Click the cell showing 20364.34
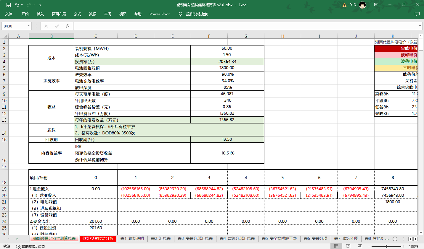Screen dimensions: 424x249 click(227, 61)
